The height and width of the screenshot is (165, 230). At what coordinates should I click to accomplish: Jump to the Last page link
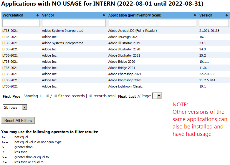click(x=132, y=96)
